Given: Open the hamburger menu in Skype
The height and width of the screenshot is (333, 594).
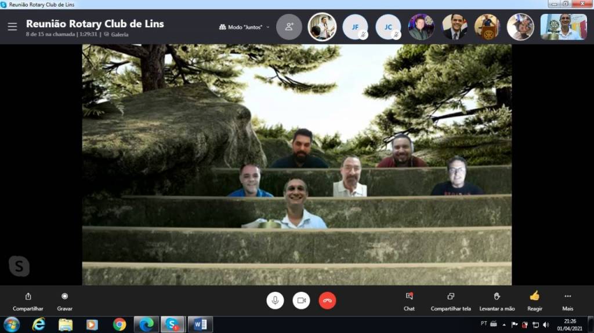Looking at the screenshot, I should [x=12, y=27].
